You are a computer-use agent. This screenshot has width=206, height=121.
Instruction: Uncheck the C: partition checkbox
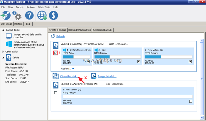pyautogui.click(x=139, y=62)
